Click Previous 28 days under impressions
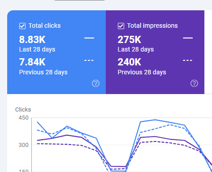Viewport: 212px width, 172px height. 142,72
